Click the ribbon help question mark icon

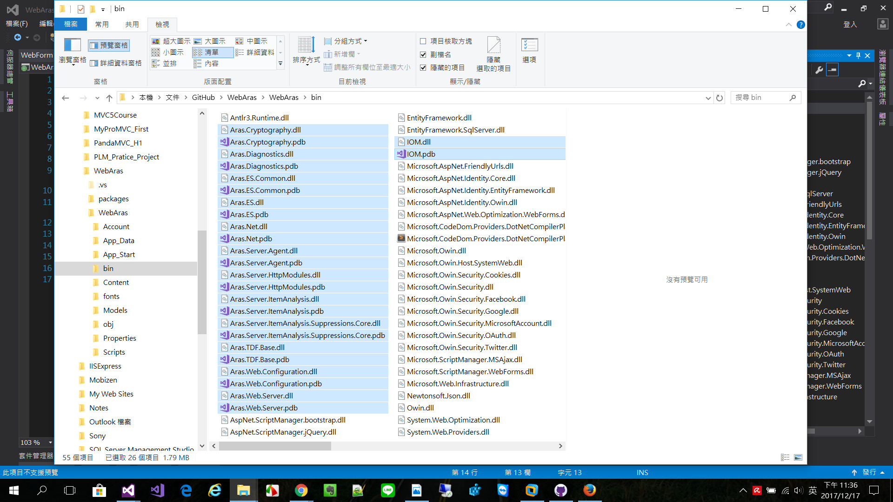pyautogui.click(x=800, y=25)
